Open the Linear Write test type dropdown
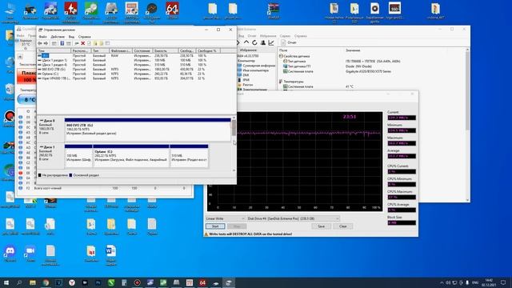The height and width of the screenshot is (288, 512). point(226,218)
